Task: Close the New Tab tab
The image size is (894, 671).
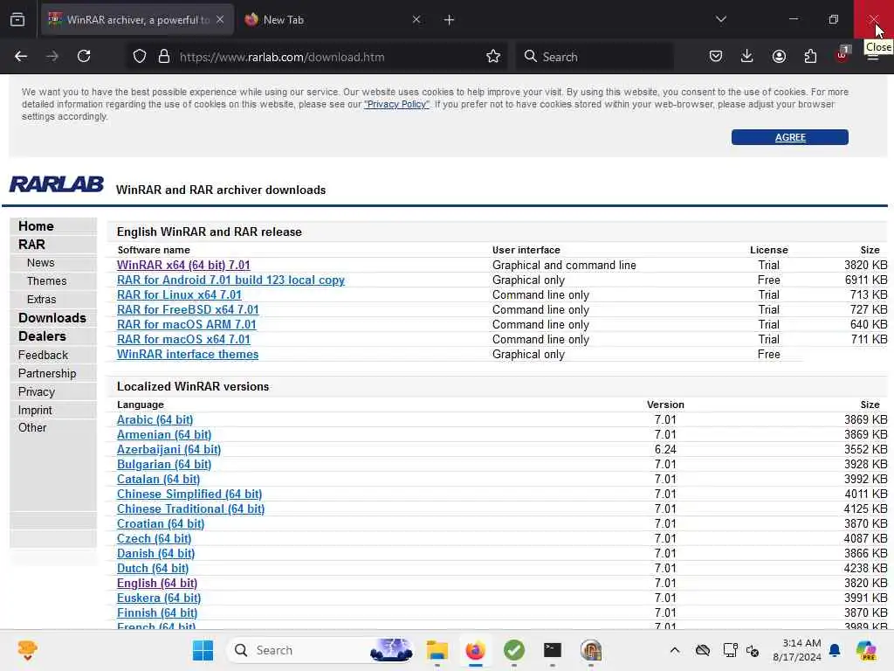Action: click(416, 19)
